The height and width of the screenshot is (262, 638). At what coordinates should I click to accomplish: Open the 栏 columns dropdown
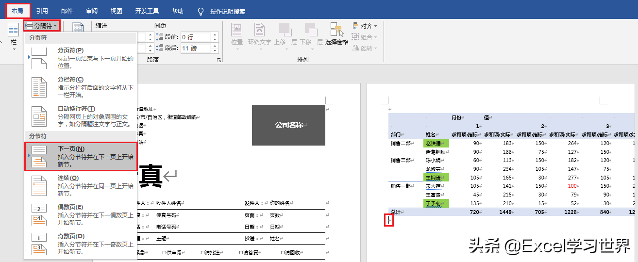pos(14,36)
